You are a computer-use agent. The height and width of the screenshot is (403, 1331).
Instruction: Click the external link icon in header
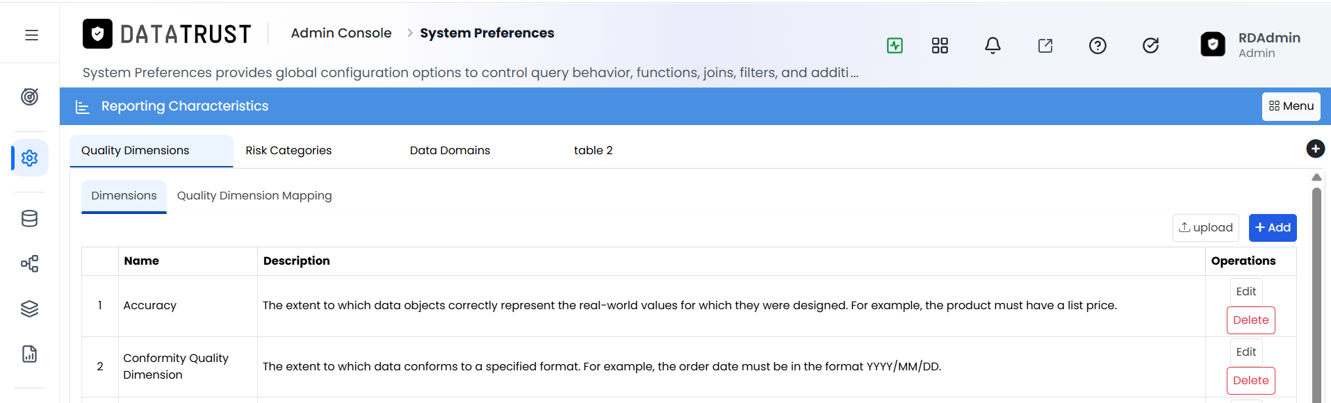pyautogui.click(x=1045, y=46)
